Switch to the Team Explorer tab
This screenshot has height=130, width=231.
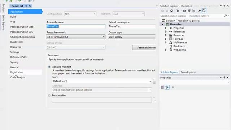click(x=188, y=72)
